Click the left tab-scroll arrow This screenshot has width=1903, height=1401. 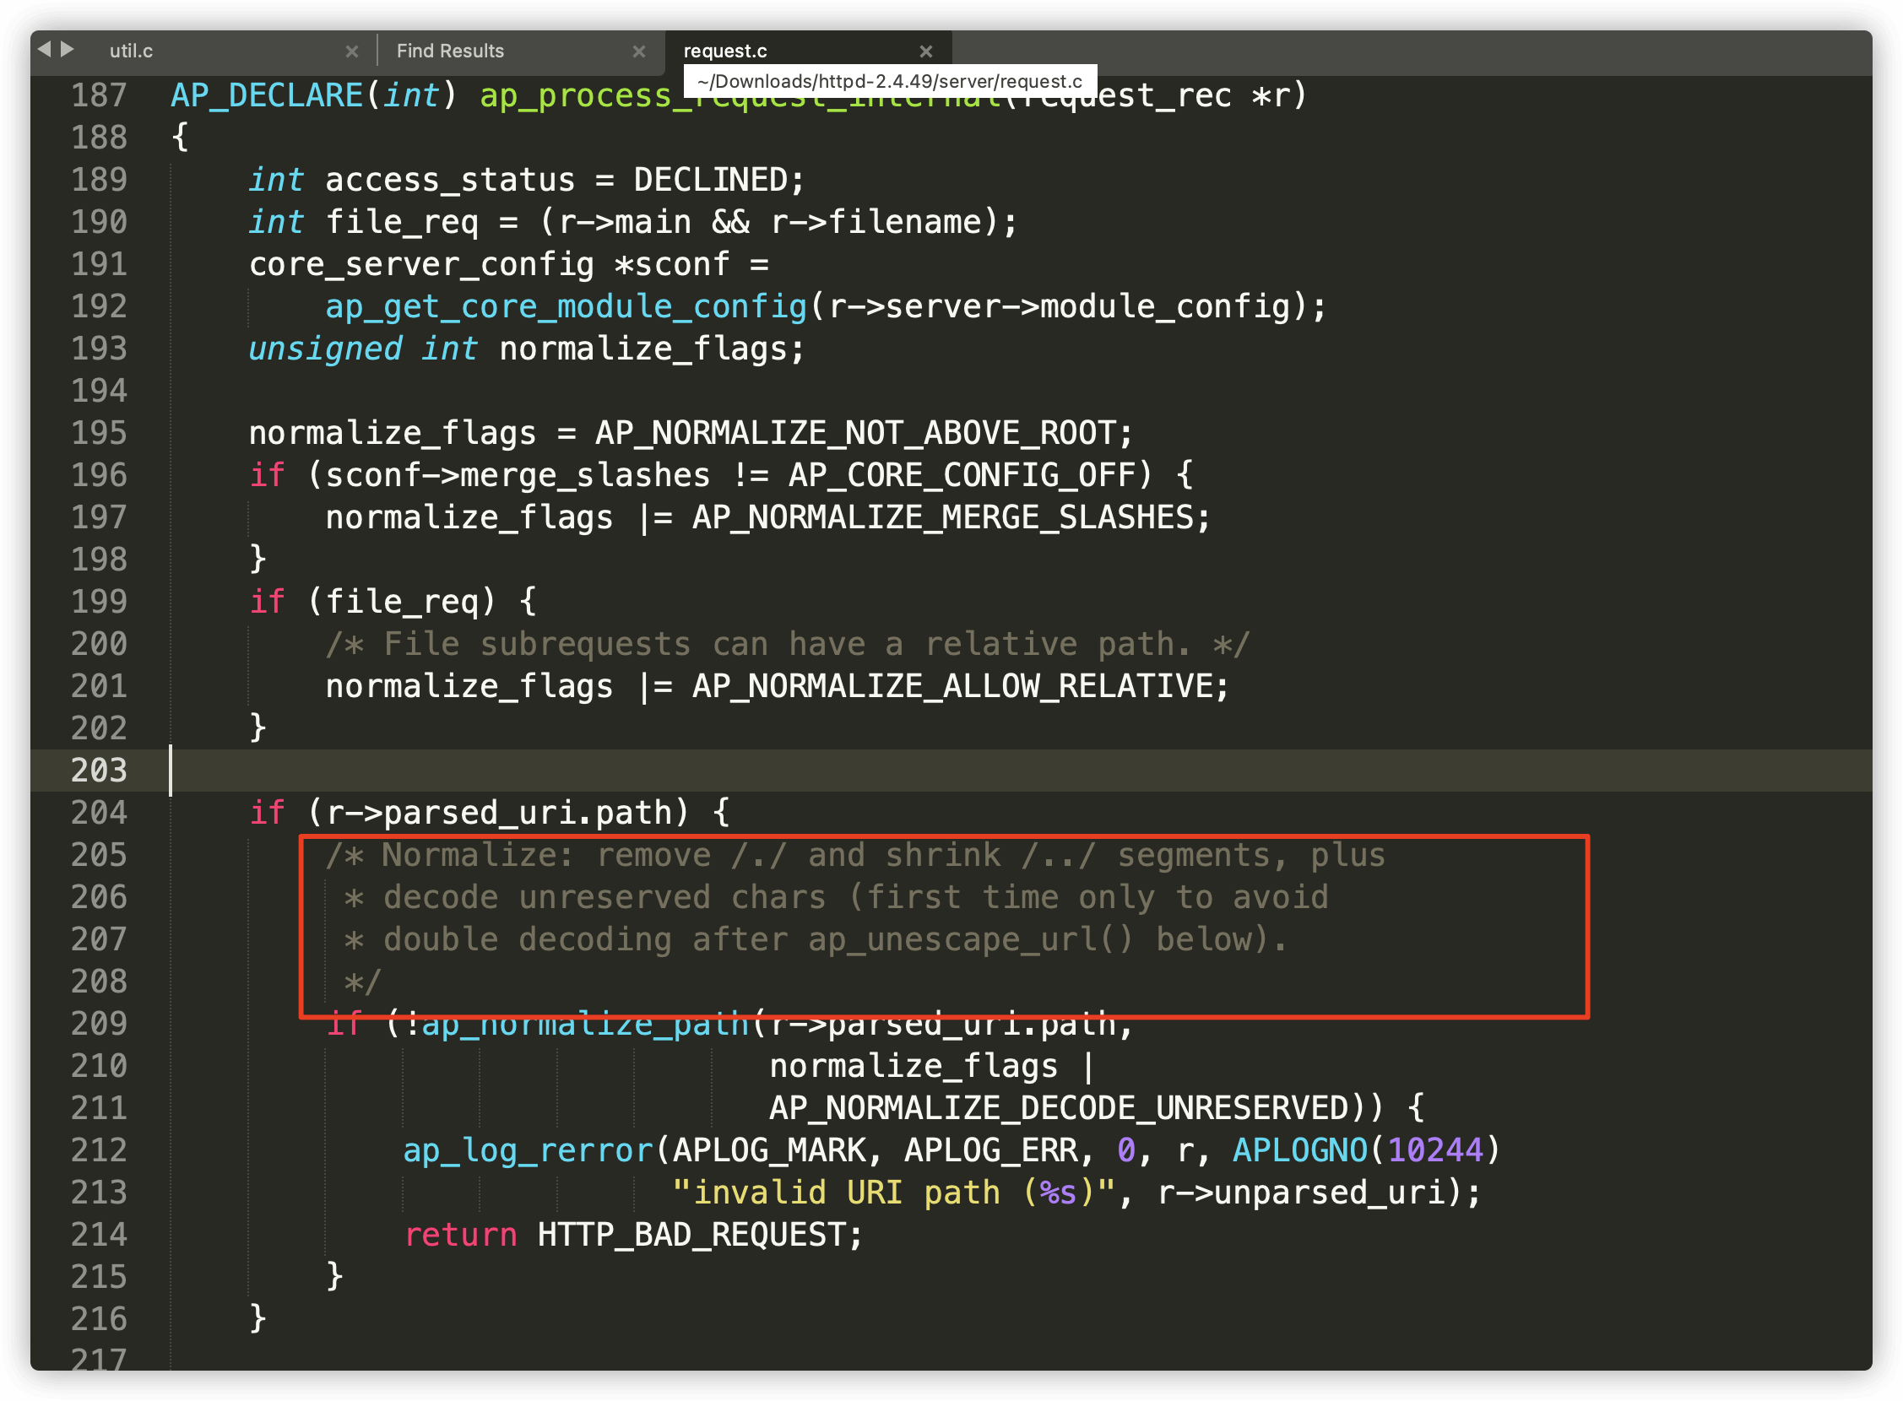(44, 49)
